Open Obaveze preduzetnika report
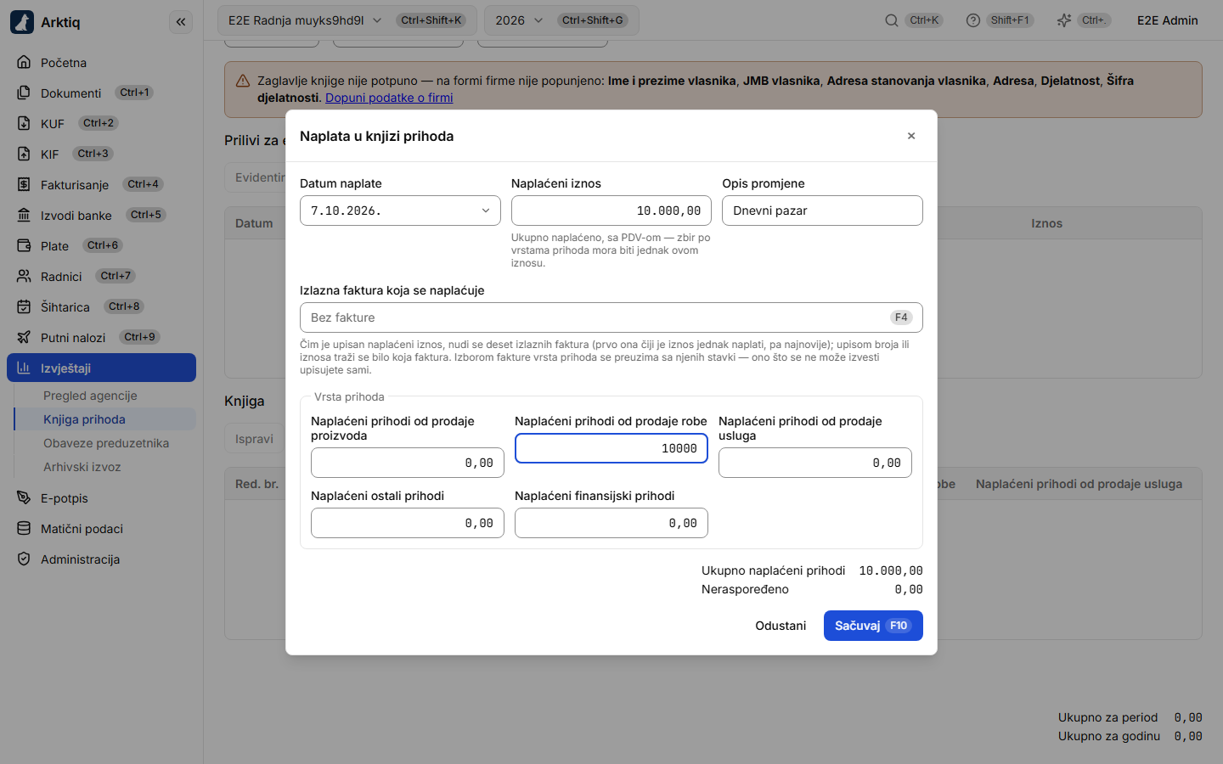Image resolution: width=1223 pixels, height=764 pixels. (x=106, y=443)
